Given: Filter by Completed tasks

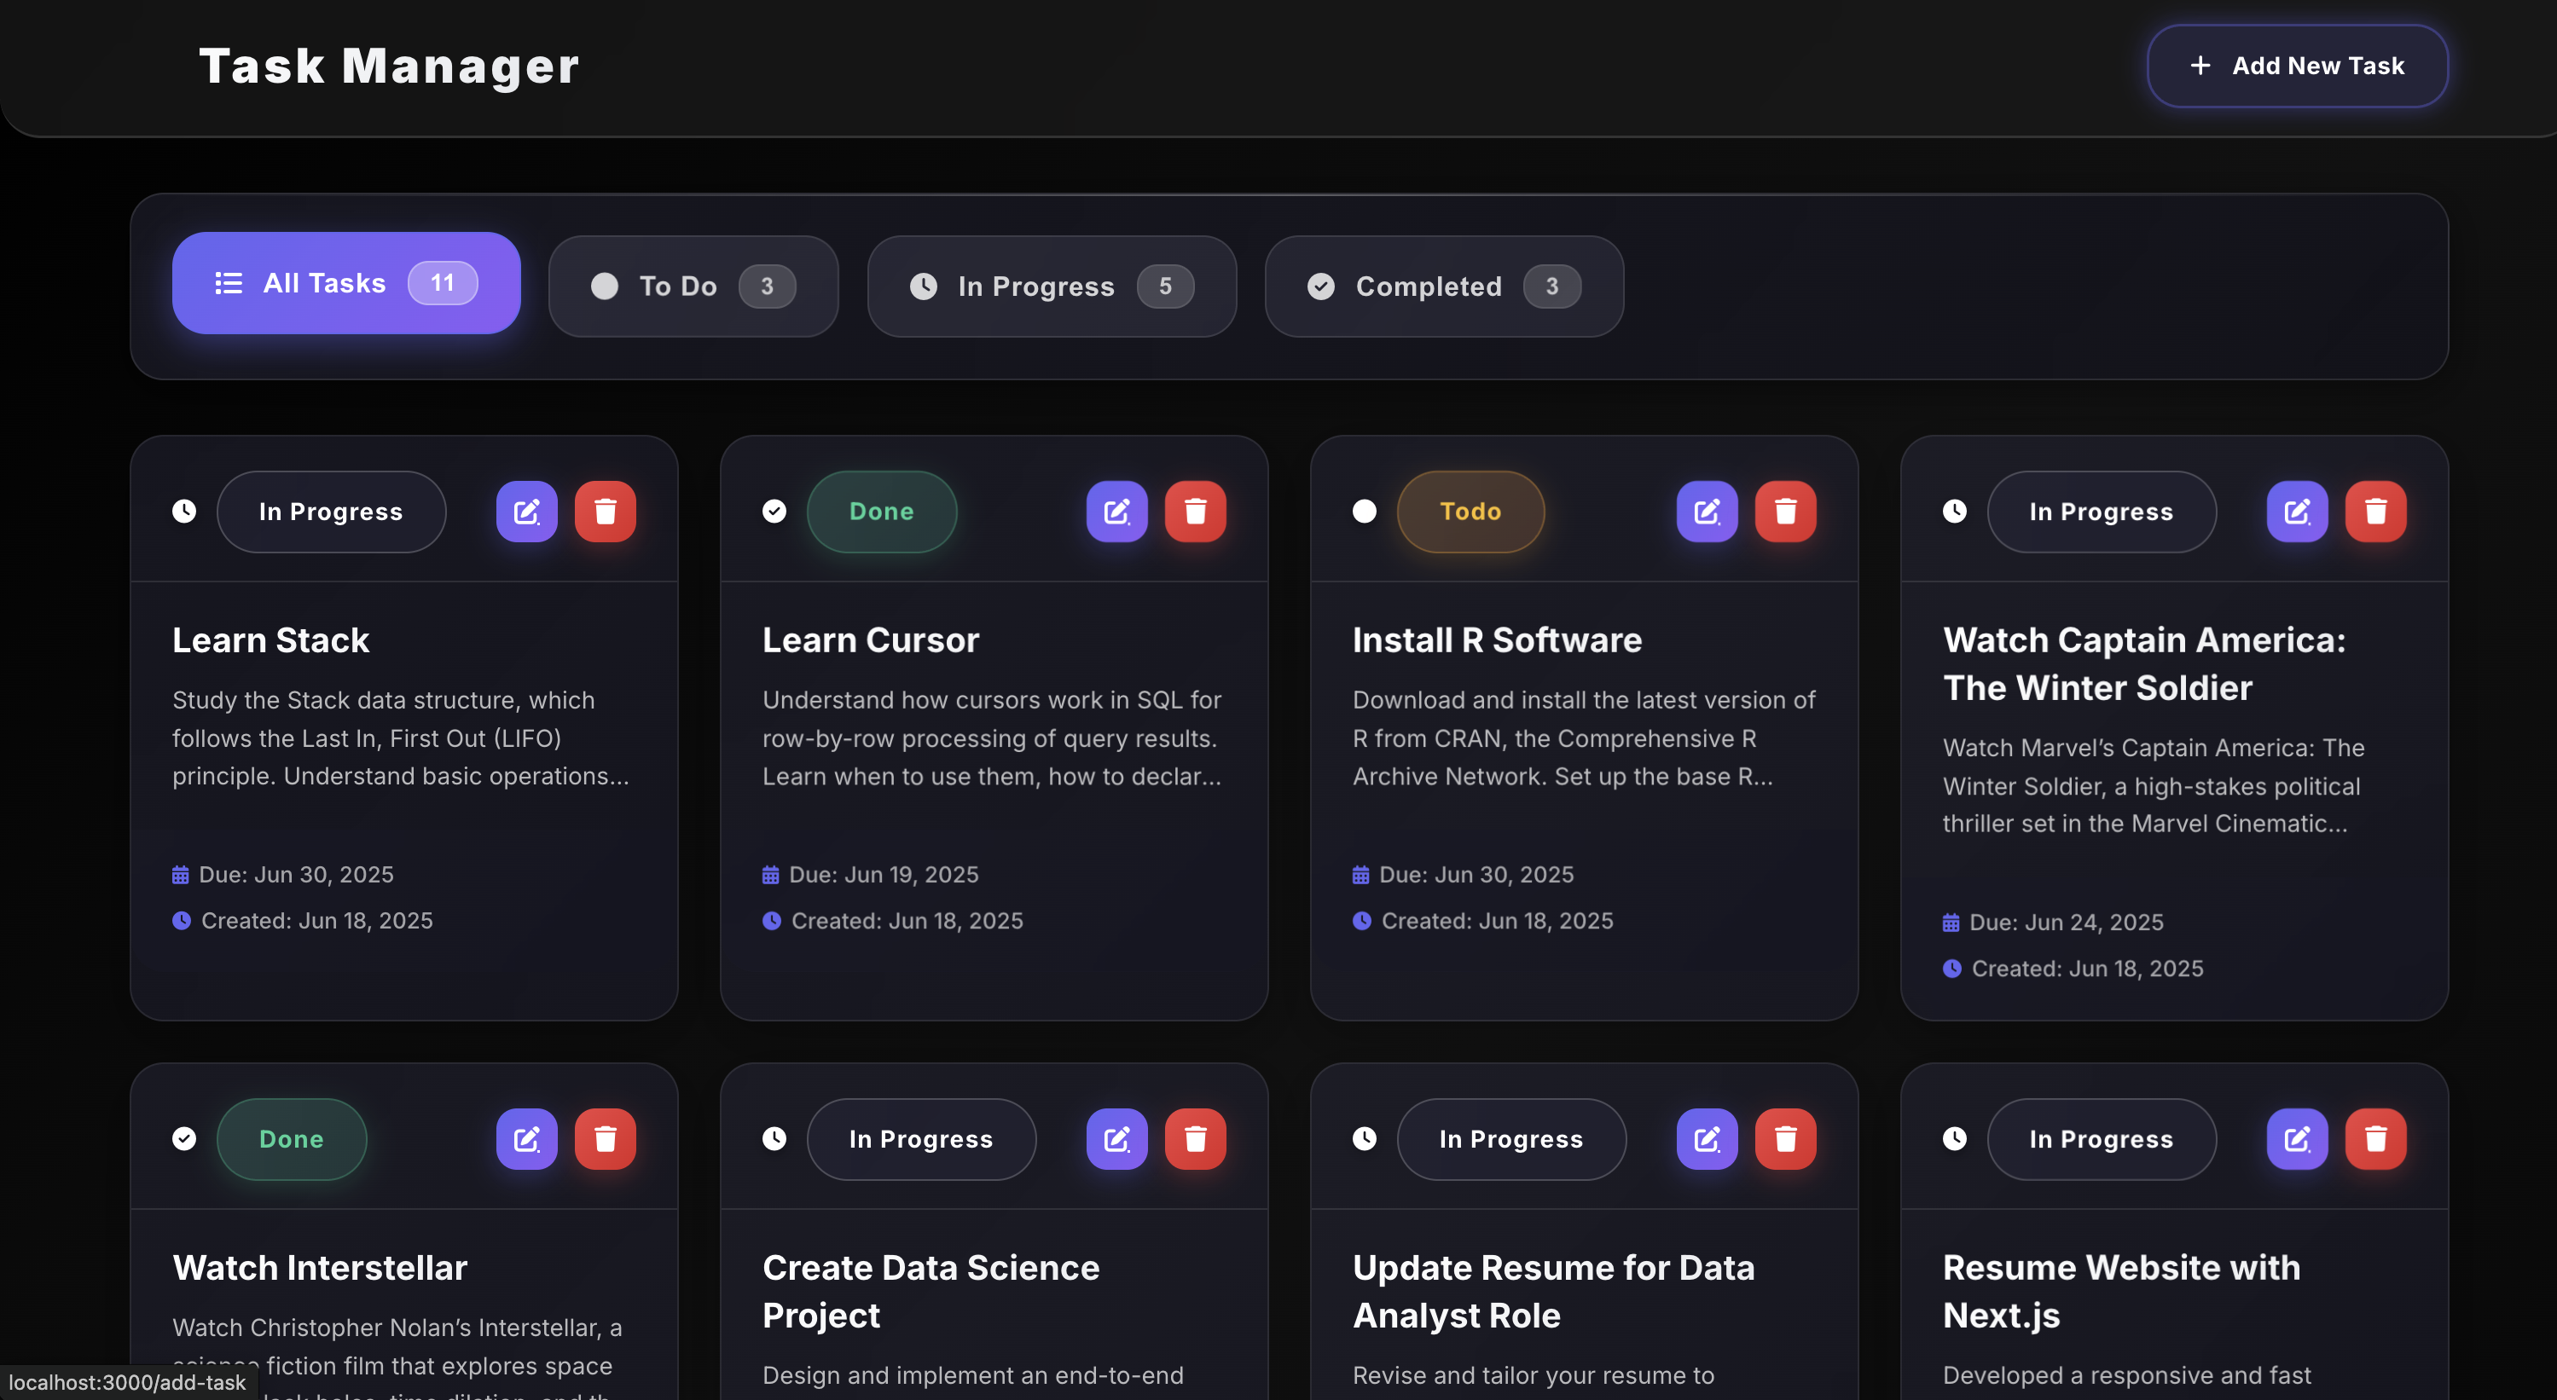Looking at the screenshot, I should tap(1443, 286).
